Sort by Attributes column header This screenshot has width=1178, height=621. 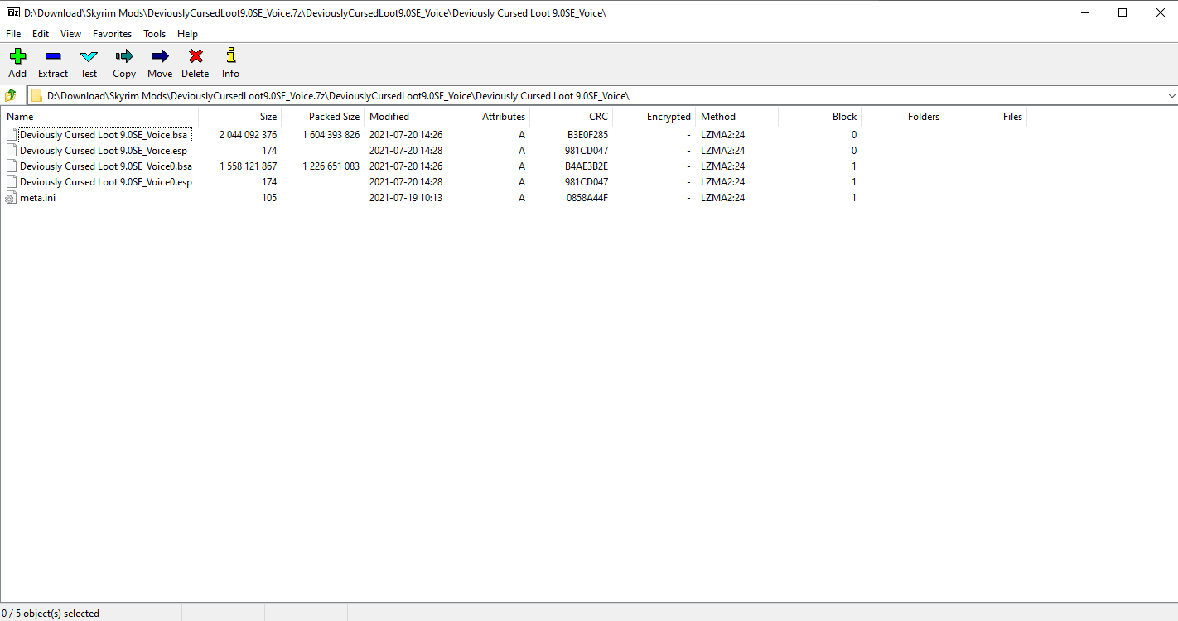[x=489, y=117]
